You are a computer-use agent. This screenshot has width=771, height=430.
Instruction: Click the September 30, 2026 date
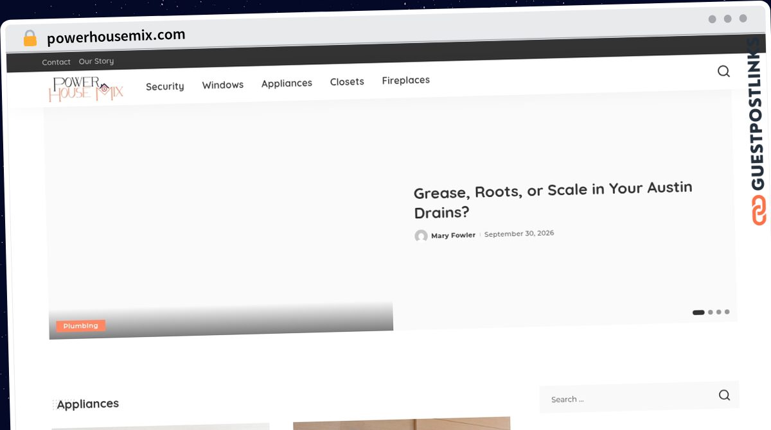(519, 234)
